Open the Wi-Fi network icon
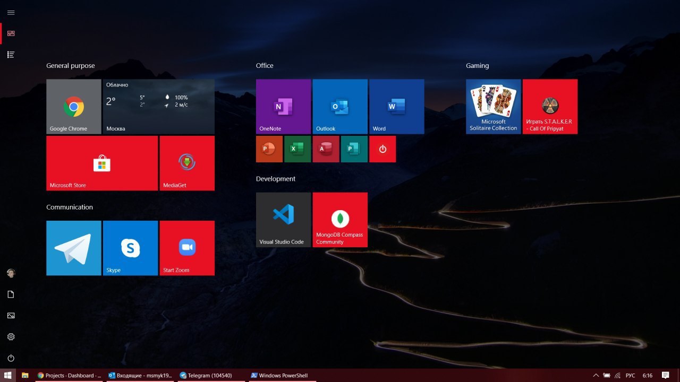This screenshot has height=382, width=680. 617,375
